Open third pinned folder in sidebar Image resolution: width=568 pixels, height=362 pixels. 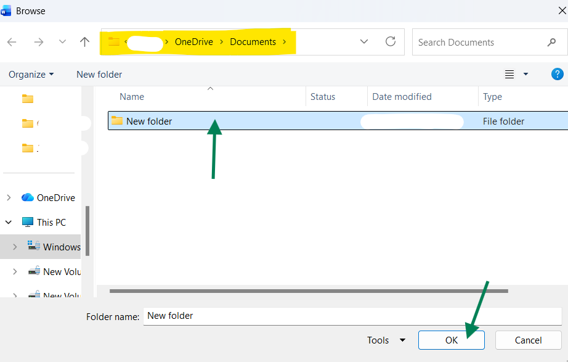click(28, 148)
